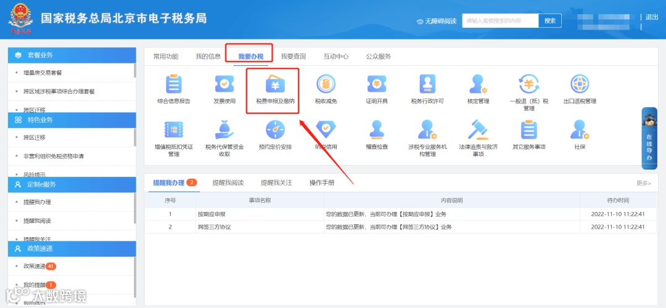The width and height of the screenshot is (666, 308).
Task: Open 非营利组织免税资格申请 link
Action: coord(54,156)
